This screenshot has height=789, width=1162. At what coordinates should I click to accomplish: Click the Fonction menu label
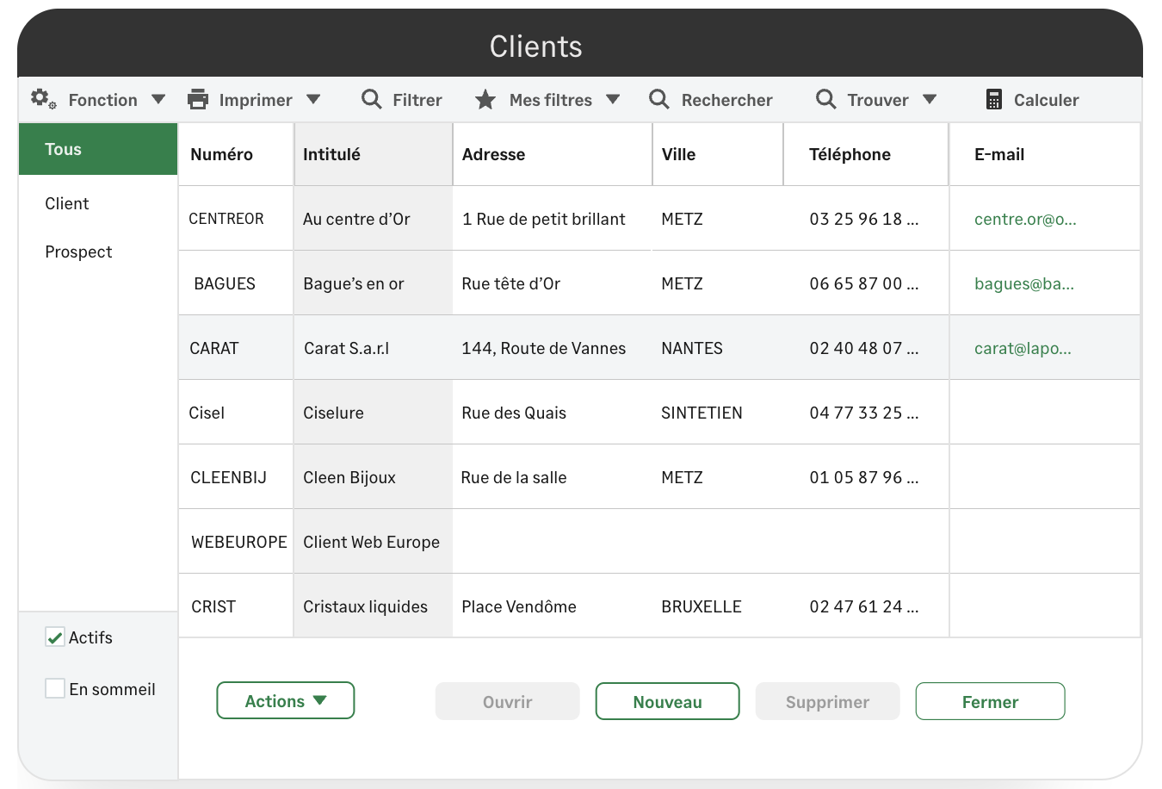(103, 100)
